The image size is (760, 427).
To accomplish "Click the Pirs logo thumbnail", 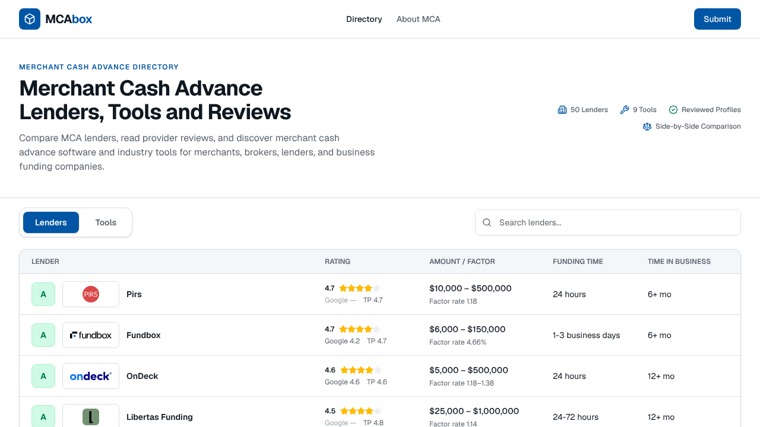I will point(91,294).
